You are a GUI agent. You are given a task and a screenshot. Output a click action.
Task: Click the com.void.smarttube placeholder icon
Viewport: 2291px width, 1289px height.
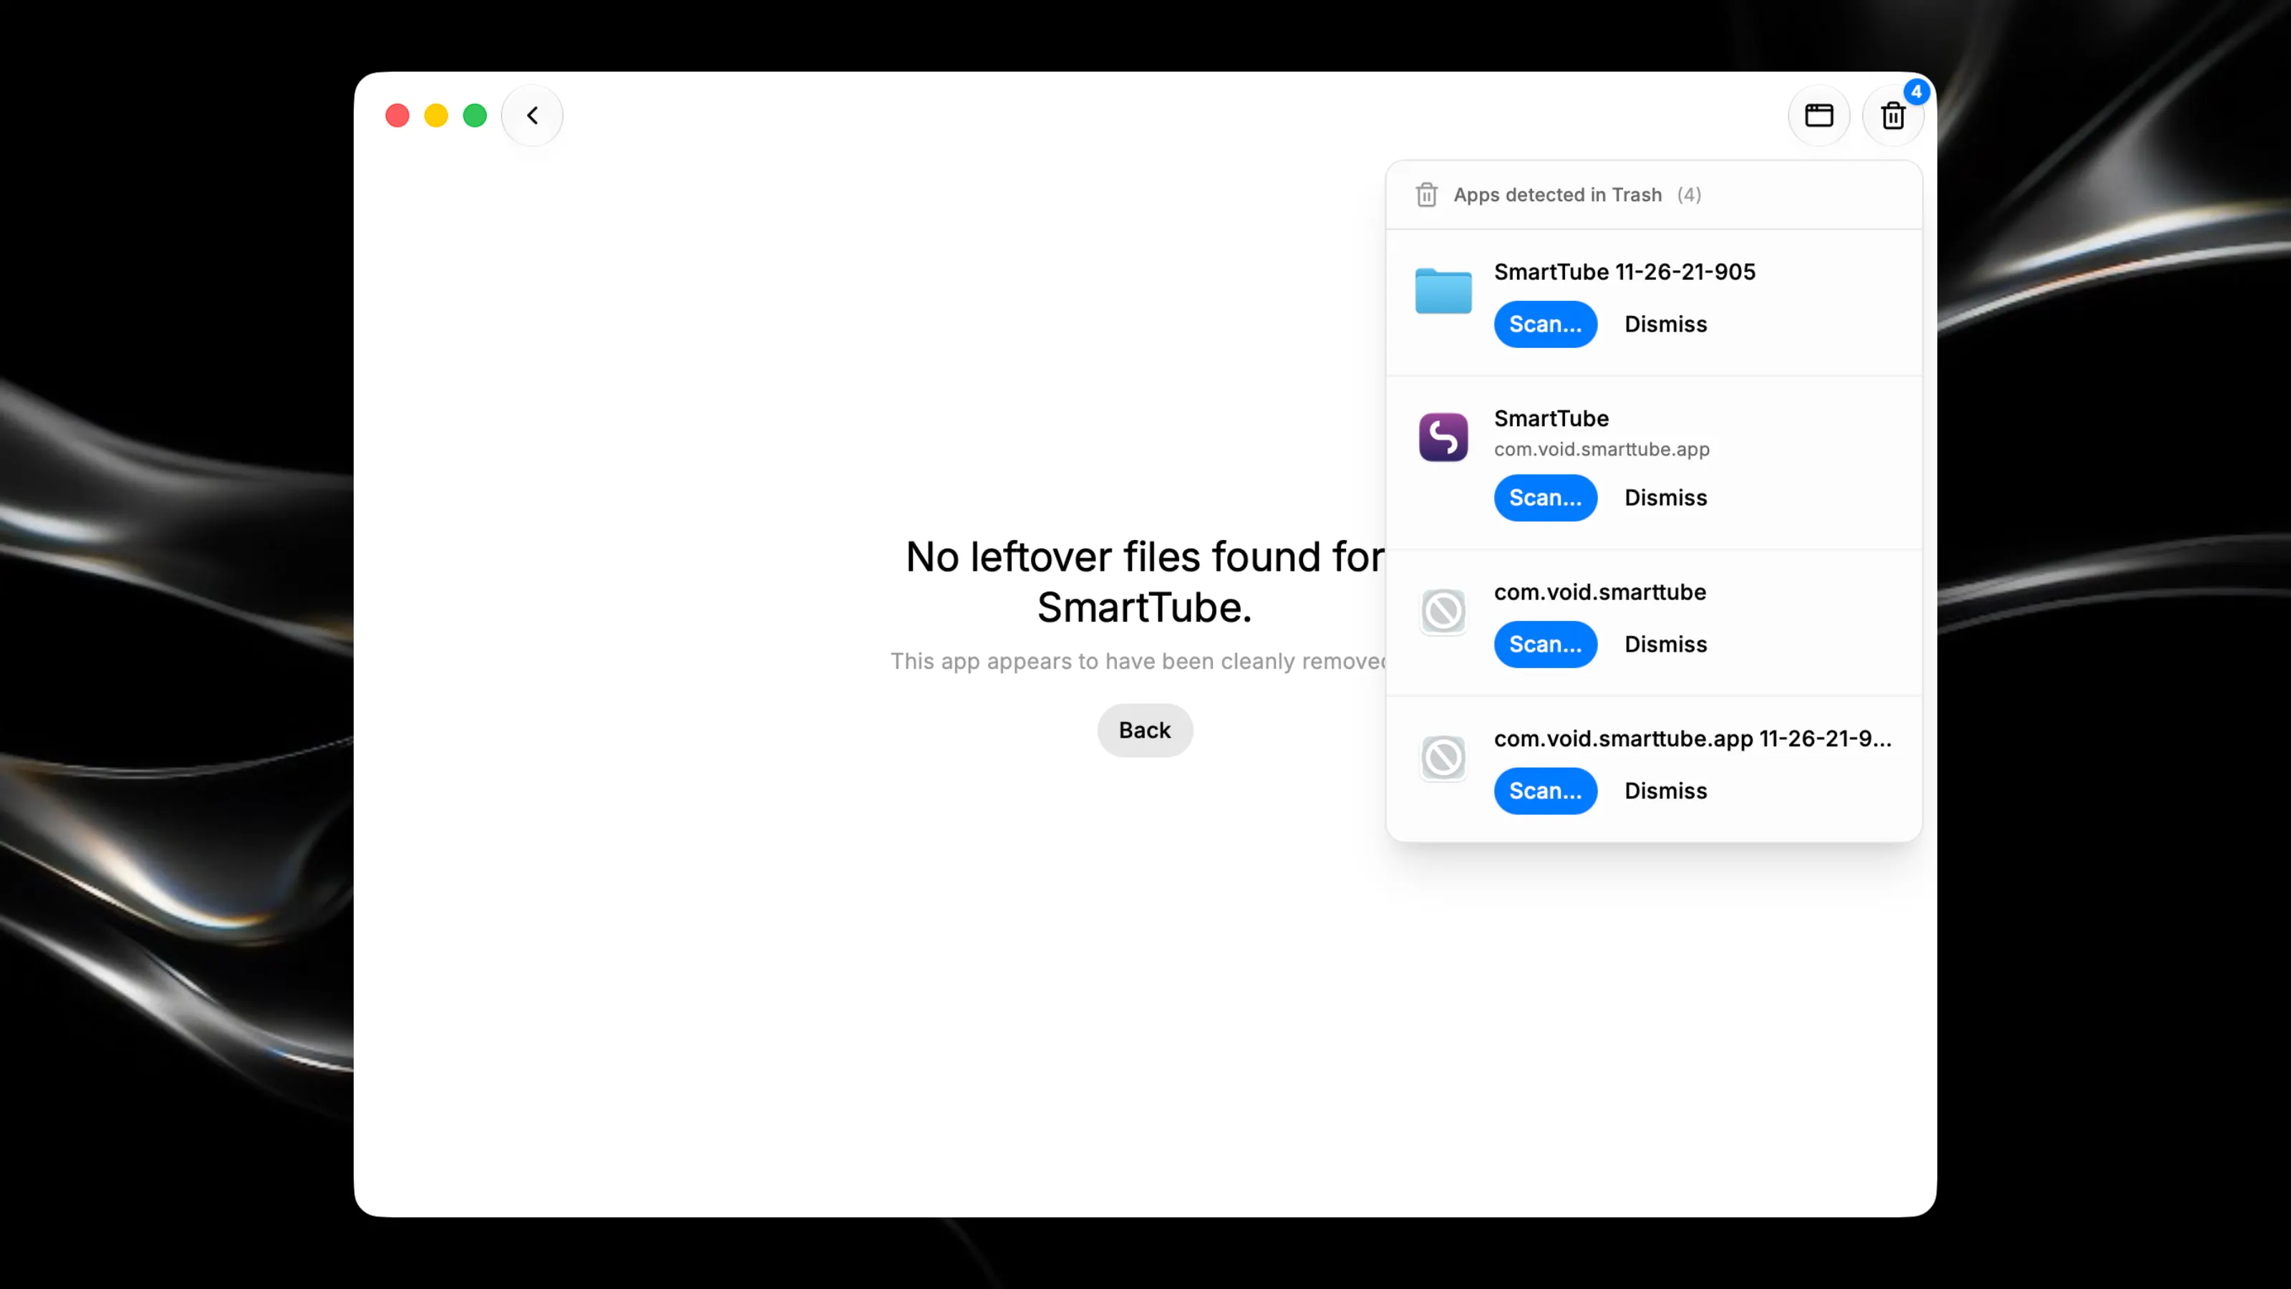1443,611
